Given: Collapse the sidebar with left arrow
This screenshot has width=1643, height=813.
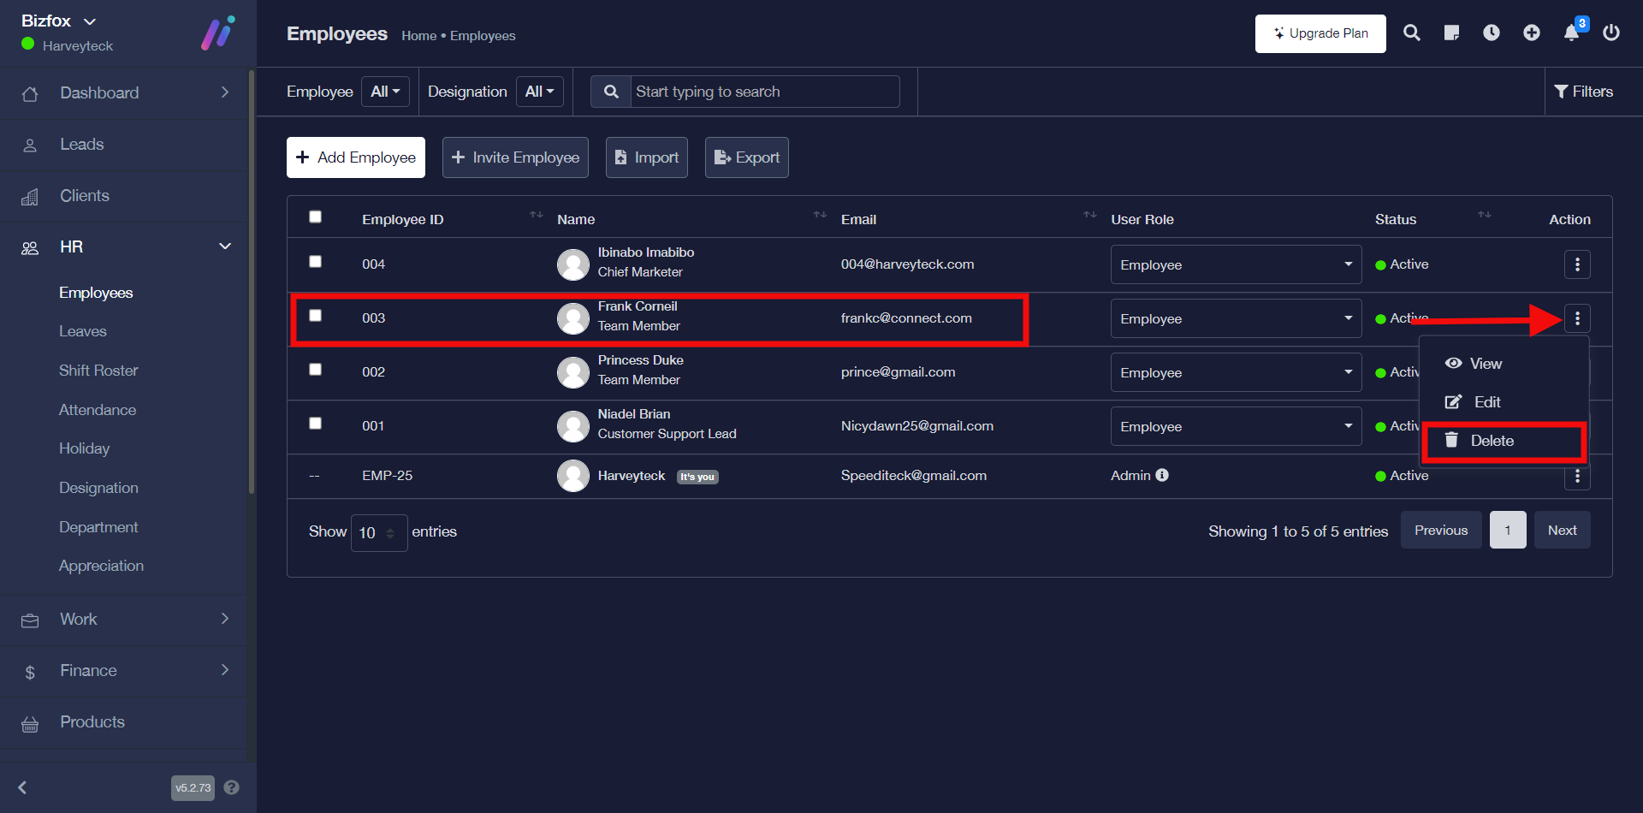Looking at the screenshot, I should tap(23, 787).
